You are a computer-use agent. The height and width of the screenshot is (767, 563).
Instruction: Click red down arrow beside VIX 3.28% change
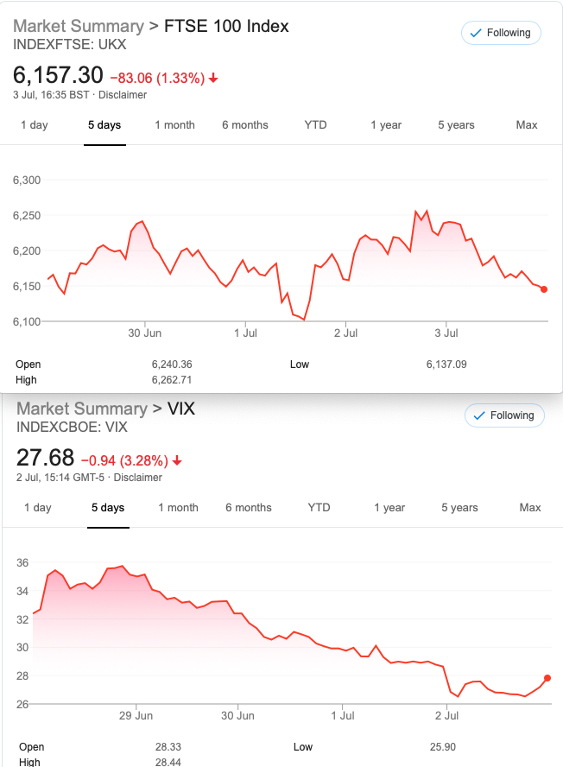(x=177, y=460)
